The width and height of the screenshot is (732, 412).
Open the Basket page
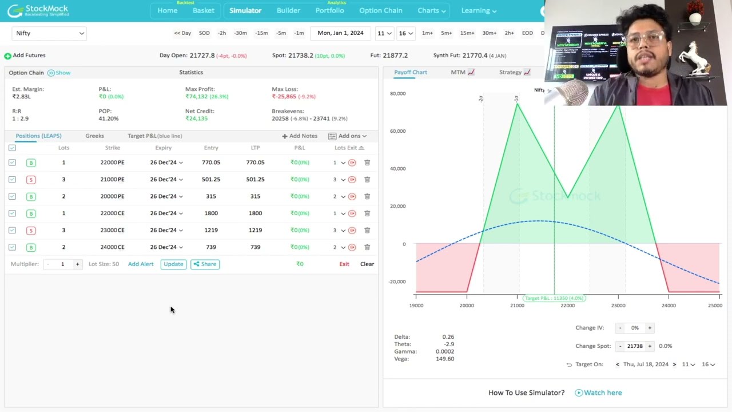204,10
